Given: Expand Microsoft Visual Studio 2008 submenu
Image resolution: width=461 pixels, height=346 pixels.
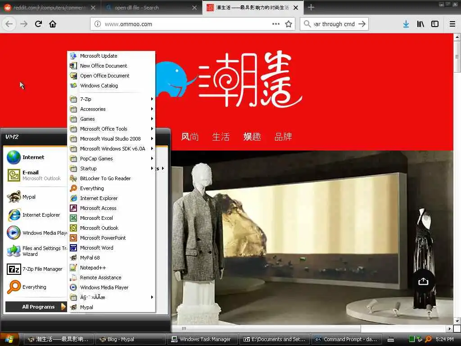Looking at the screenshot, I should point(111,139).
